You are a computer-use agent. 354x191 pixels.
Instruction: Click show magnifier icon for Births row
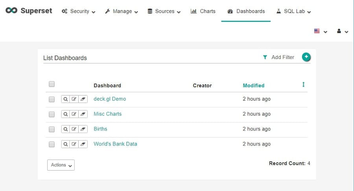click(x=66, y=129)
